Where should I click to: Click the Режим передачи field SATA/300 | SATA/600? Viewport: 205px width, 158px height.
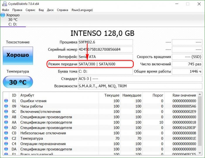tap(105, 64)
